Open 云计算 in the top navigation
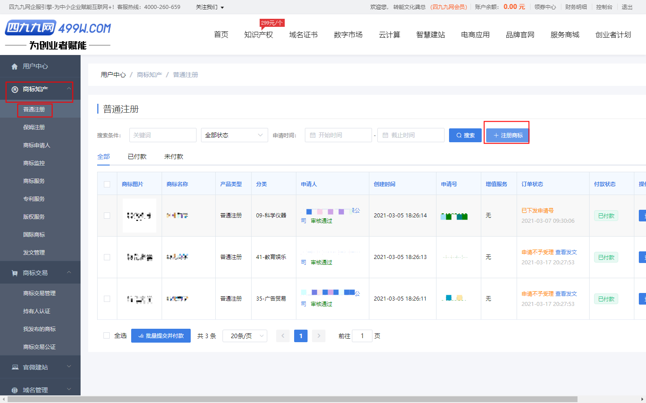This screenshot has width=646, height=403. pyautogui.click(x=389, y=35)
